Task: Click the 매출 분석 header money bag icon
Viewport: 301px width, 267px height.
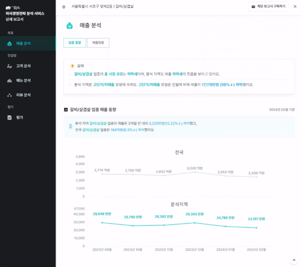Action: click(x=70, y=26)
